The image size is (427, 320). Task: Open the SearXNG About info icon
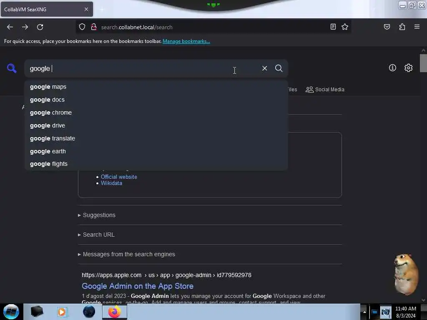392,68
